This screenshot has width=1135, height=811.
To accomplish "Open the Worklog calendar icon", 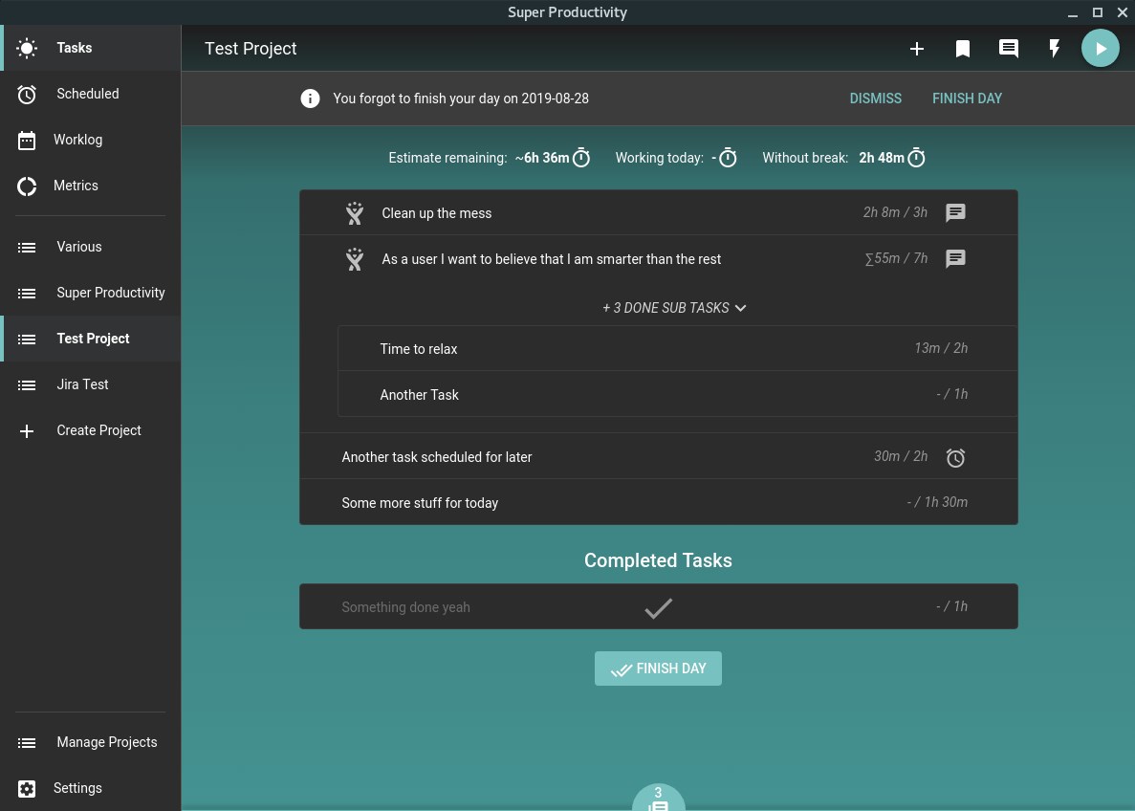I will pyautogui.click(x=27, y=140).
